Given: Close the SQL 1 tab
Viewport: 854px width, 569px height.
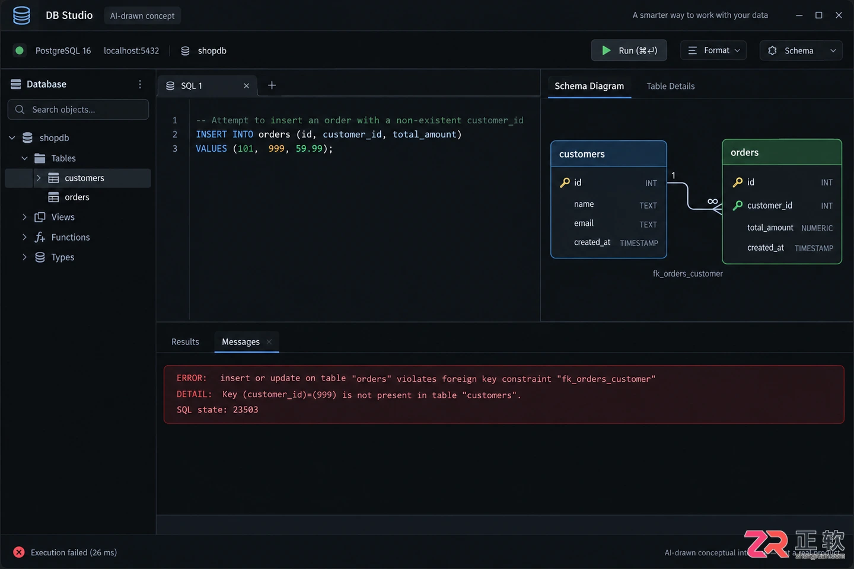Looking at the screenshot, I should [246, 86].
